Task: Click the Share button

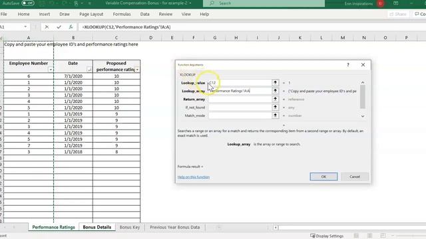Action: pos(398,14)
